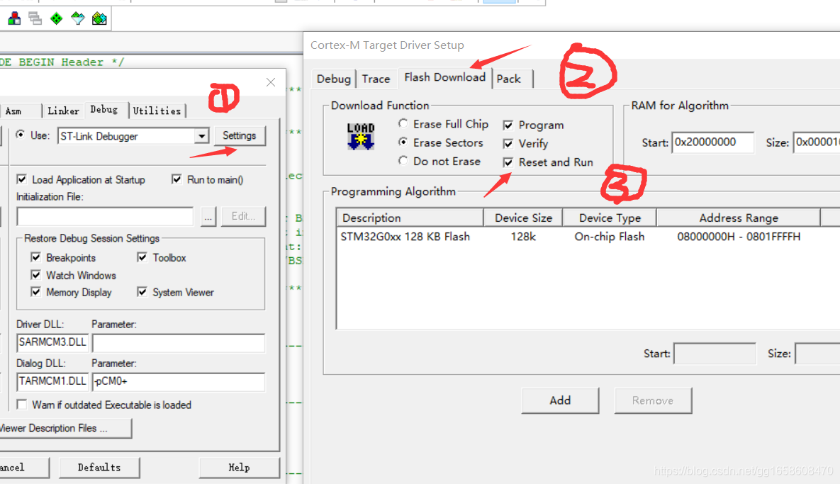Click the Manage Project Items toolbar icon
This screenshot has width=840, height=484.
coord(13,19)
